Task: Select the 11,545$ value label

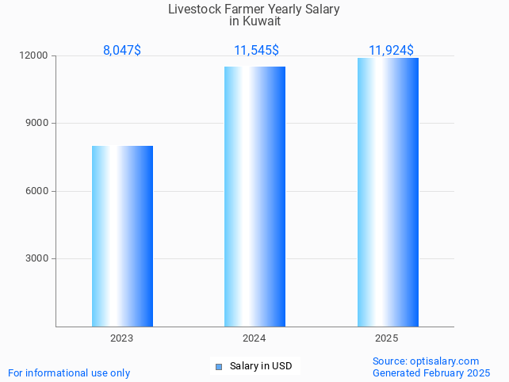Action: click(x=256, y=51)
